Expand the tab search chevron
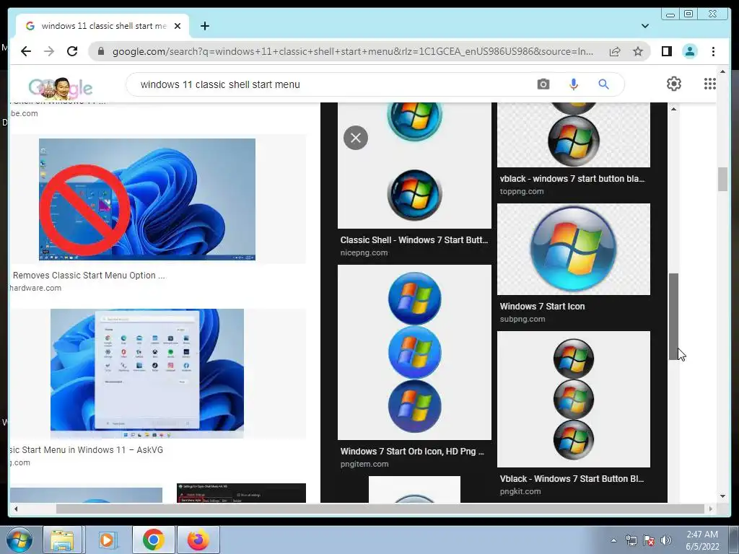The height and width of the screenshot is (554, 739). point(645,26)
